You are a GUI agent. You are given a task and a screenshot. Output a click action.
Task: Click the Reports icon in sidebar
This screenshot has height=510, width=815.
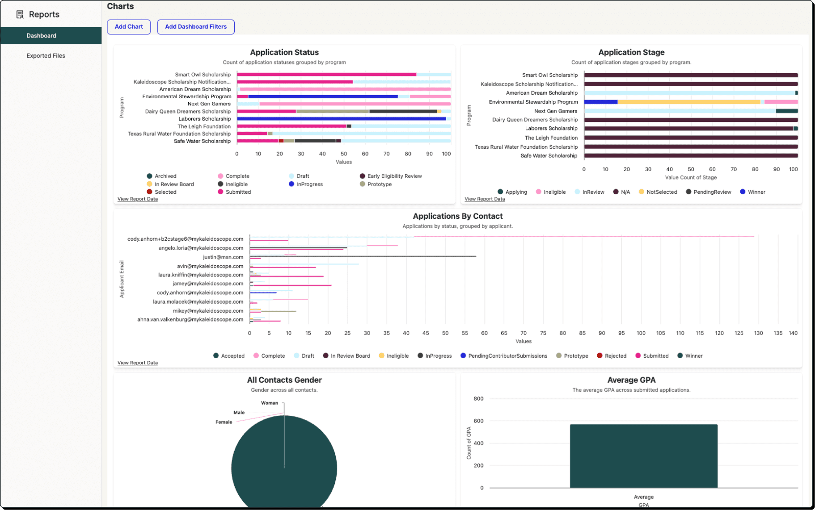click(x=20, y=15)
